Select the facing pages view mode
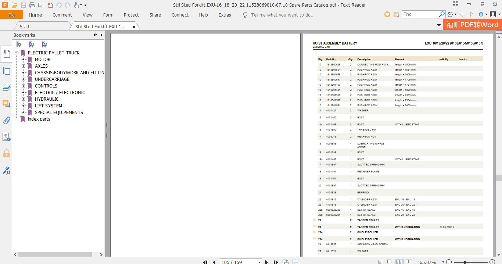 tap(399, 262)
